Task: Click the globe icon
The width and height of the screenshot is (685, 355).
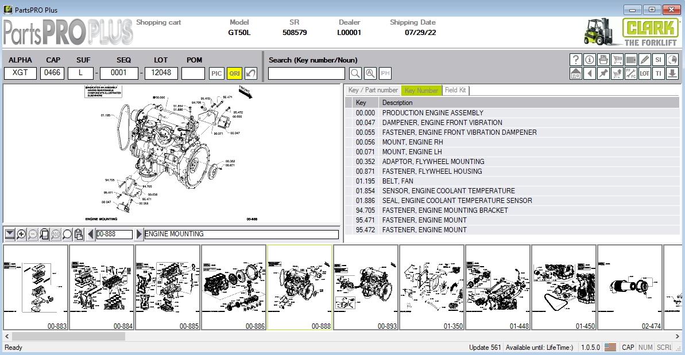Action: 672,60
